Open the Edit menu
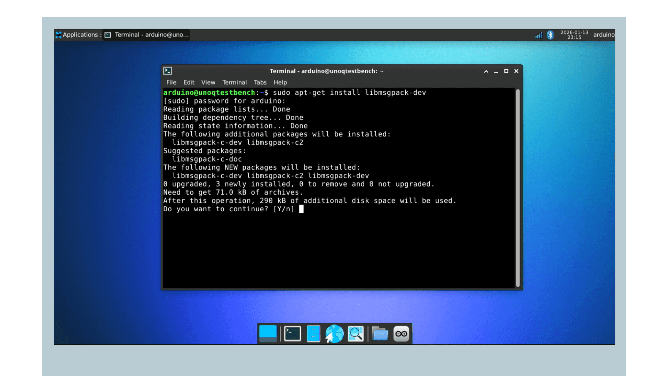Viewport: 668px width, 376px height. (189, 83)
